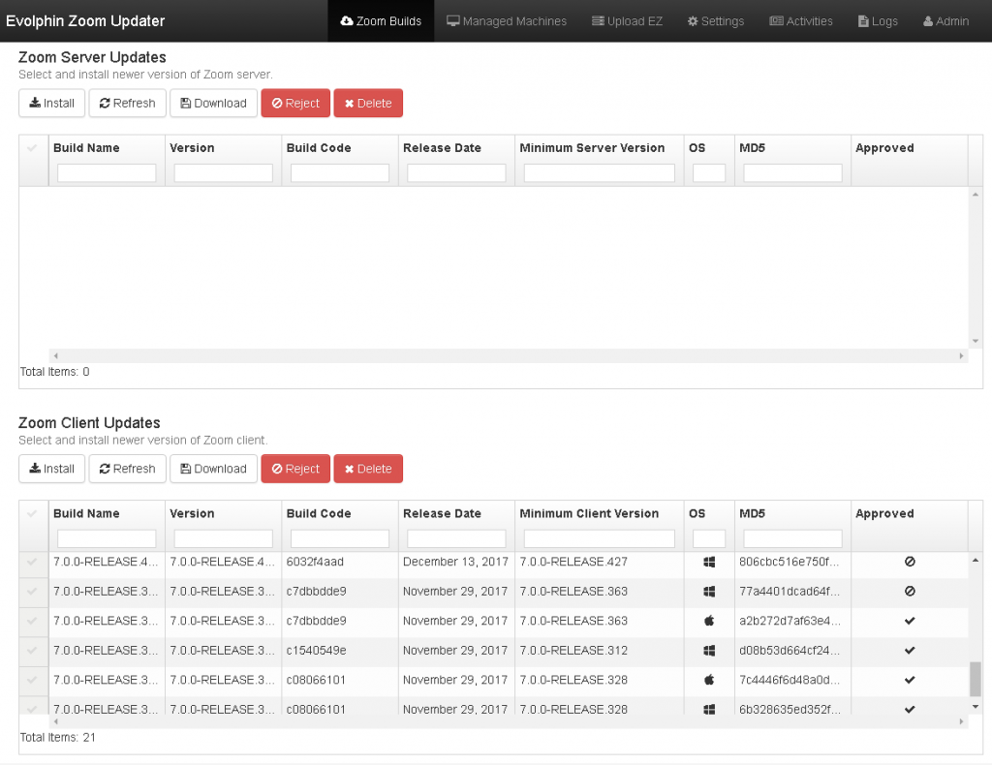Screen dimensions: 992x765
Task: Click cell showing December 13, 2017
Action: click(x=455, y=562)
